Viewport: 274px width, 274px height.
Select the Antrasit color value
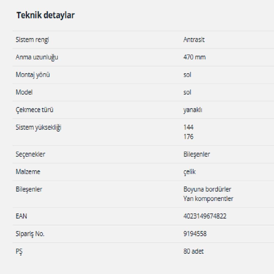point(194,40)
